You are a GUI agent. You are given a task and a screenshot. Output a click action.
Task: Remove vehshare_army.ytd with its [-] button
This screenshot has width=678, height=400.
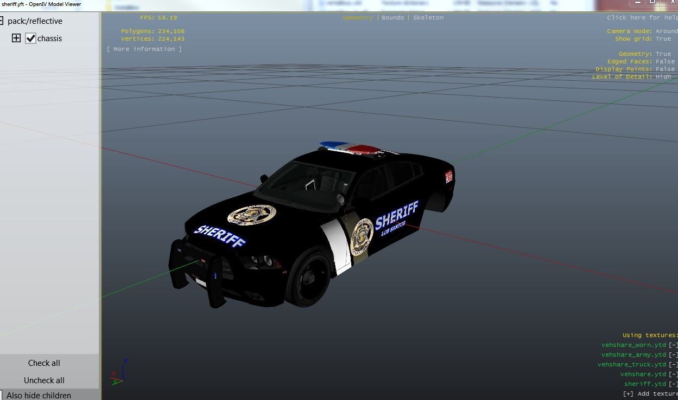tap(673, 354)
